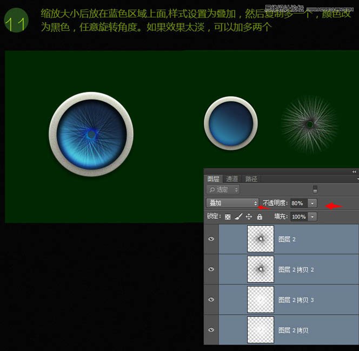Click the 图层 2 拷贝 layer name
The width and height of the screenshot is (359, 351).
point(294,330)
